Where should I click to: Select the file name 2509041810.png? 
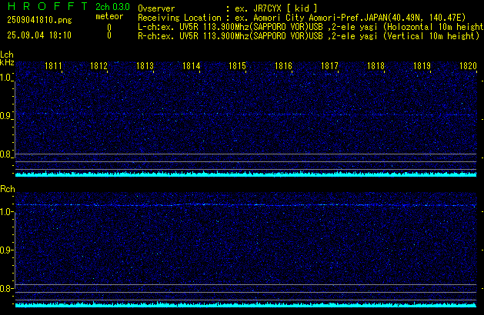[x=39, y=20]
